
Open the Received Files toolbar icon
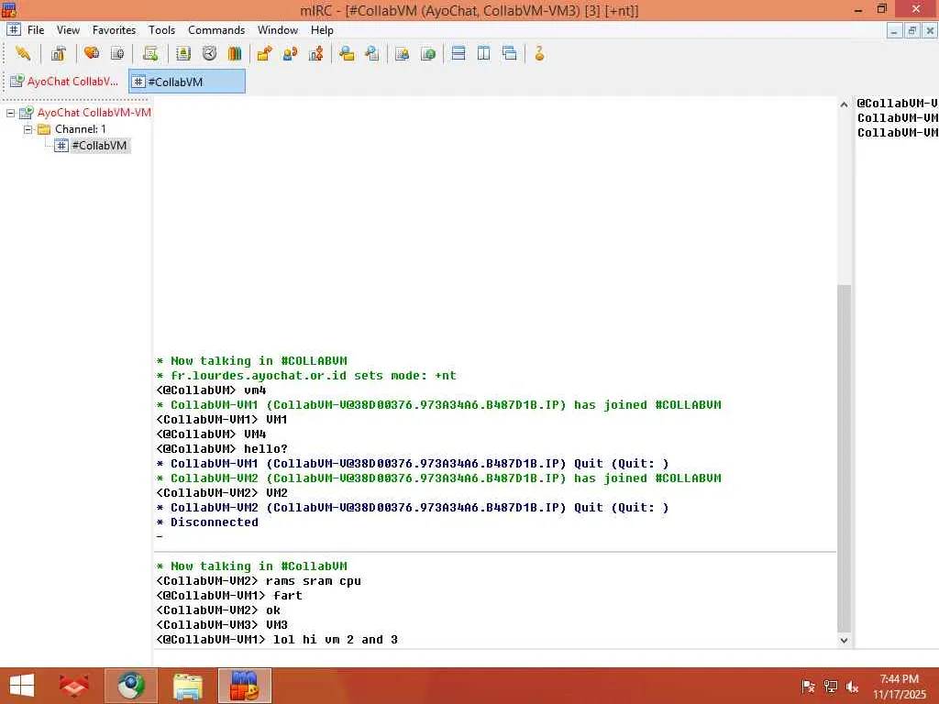(346, 53)
